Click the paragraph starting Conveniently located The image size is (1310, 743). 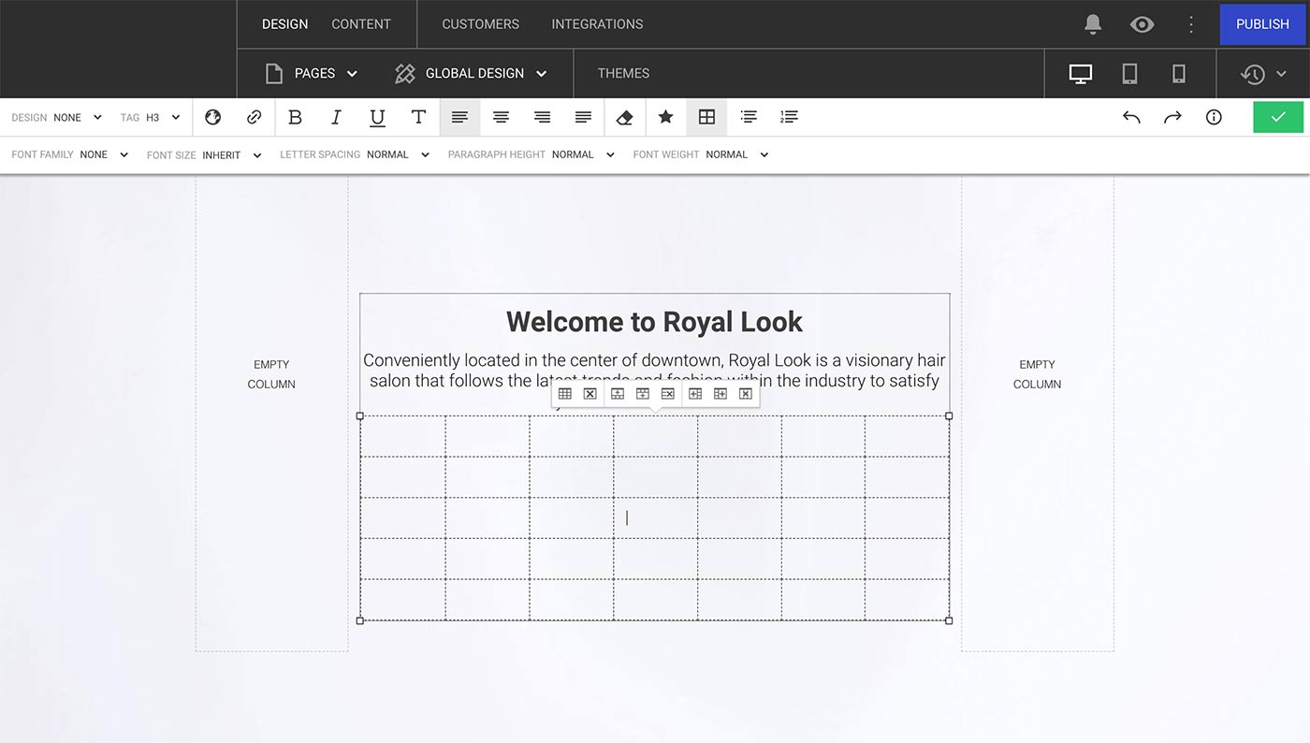[654, 371]
